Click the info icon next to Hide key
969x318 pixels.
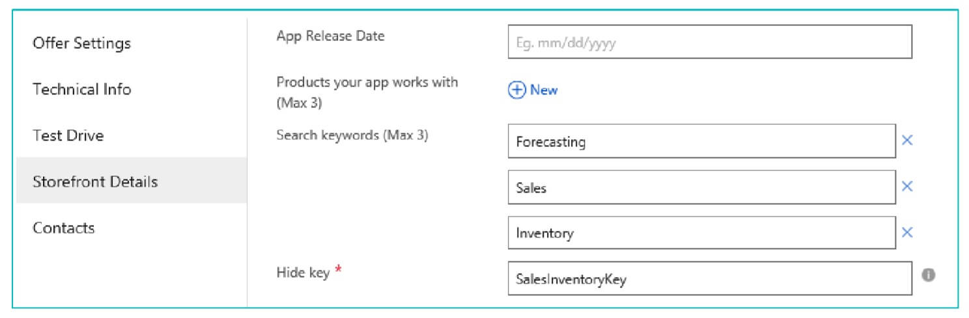929,275
